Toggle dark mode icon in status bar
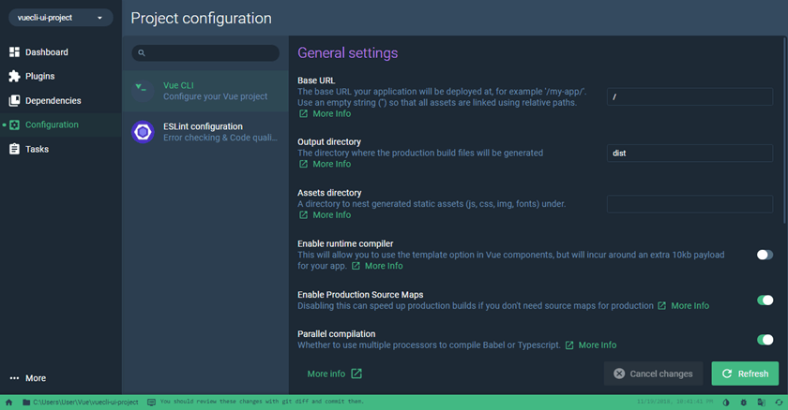Image resolution: width=788 pixels, height=410 pixels. click(726, 402)
